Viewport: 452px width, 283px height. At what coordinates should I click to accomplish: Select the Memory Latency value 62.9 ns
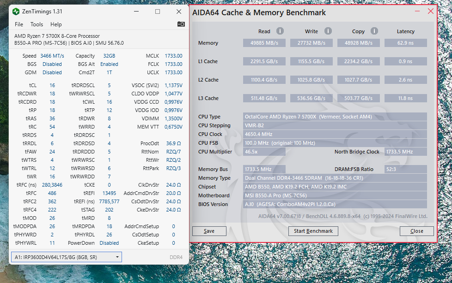pyautogui.click(x=406, y=43)
